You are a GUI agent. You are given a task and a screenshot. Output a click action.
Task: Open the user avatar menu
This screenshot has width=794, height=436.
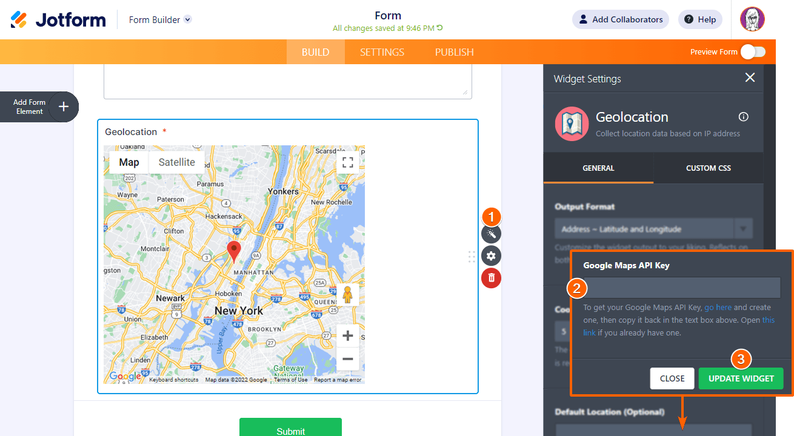click(752, 19)
